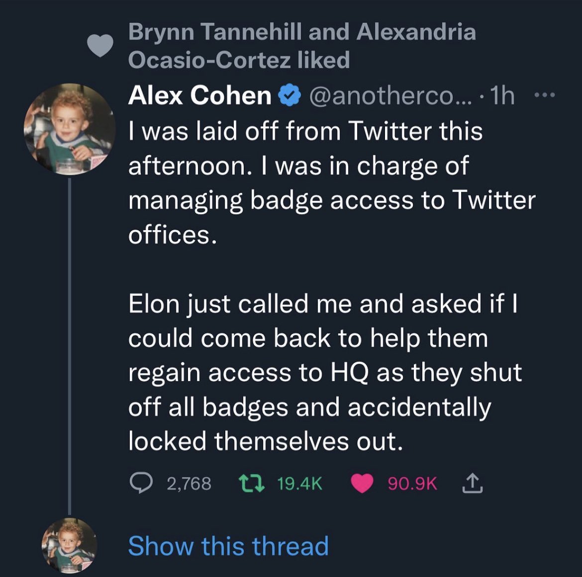Tap the blue verified badge
Viewport: 582px width, 577px height.
(290, 95)
